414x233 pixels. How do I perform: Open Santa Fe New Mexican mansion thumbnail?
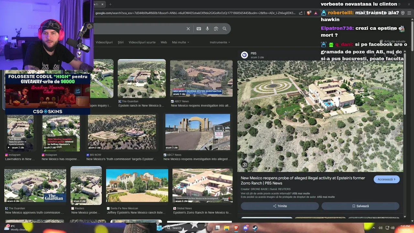point(137,185)
